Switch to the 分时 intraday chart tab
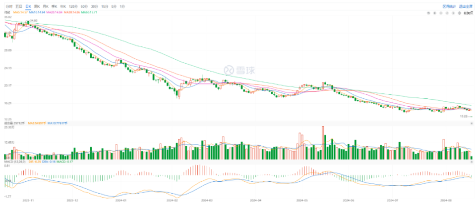The image size is (476, 205). pos(9,6)
